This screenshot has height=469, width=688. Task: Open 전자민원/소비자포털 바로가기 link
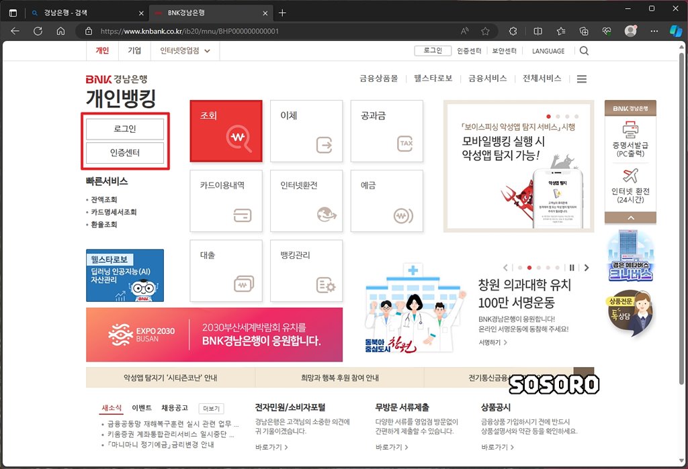[271, 447]
